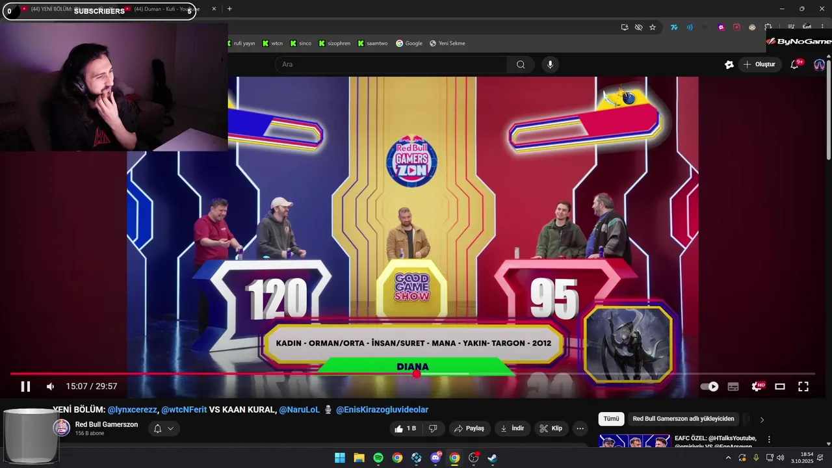Click the sparkle icon beside Oluştur
This screenshot has height=468, width=832.
tap(729, 64)
